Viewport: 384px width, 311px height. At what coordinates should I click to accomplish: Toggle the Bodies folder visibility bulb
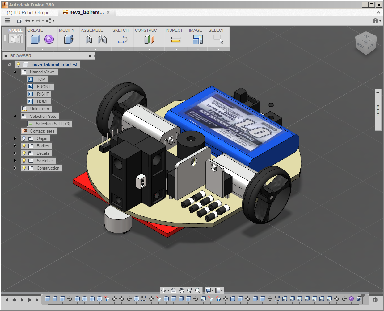pyautogui.click(x=24, y=146)
